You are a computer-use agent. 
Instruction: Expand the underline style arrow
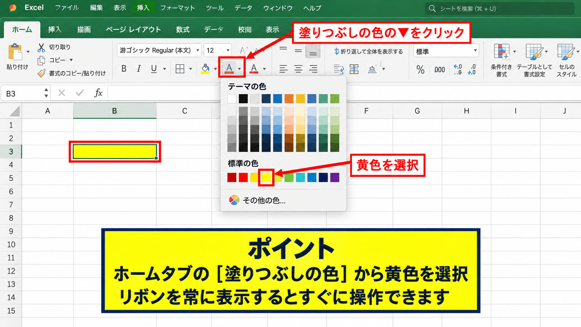click(164, 69)
